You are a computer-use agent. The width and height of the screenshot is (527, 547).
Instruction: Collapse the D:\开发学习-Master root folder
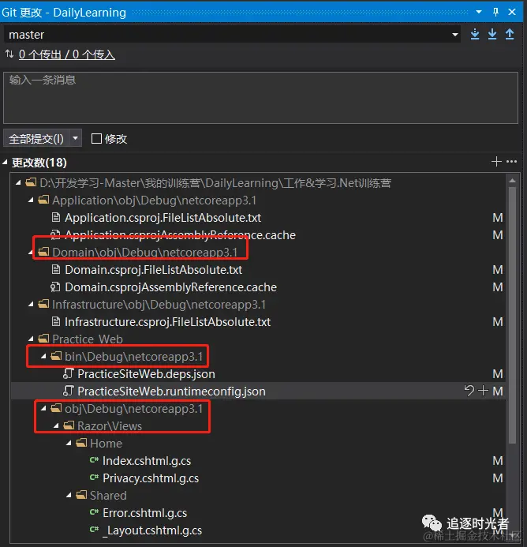[18, 182]
